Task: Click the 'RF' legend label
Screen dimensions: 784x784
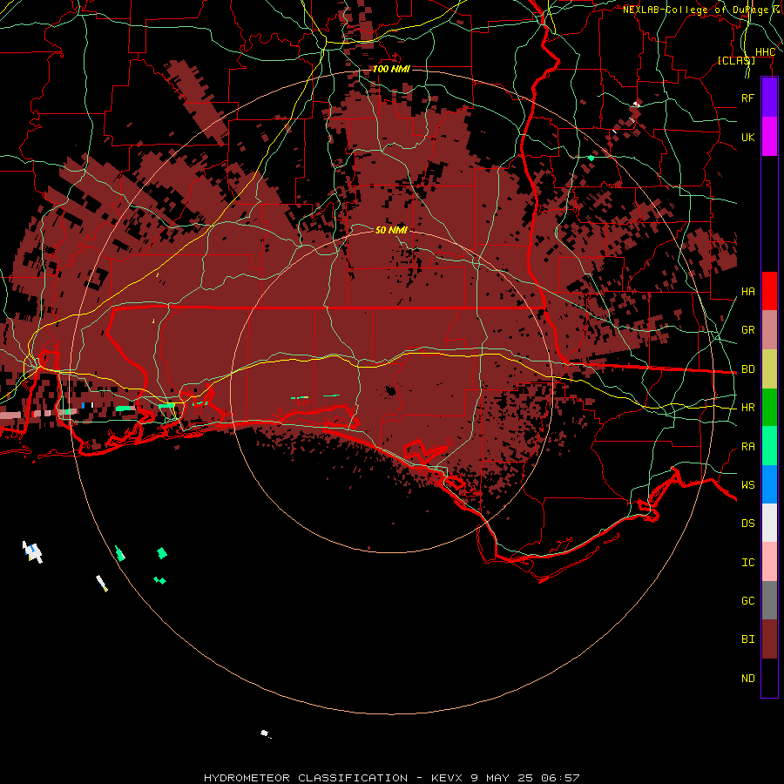Action: (x=747, y=98)
